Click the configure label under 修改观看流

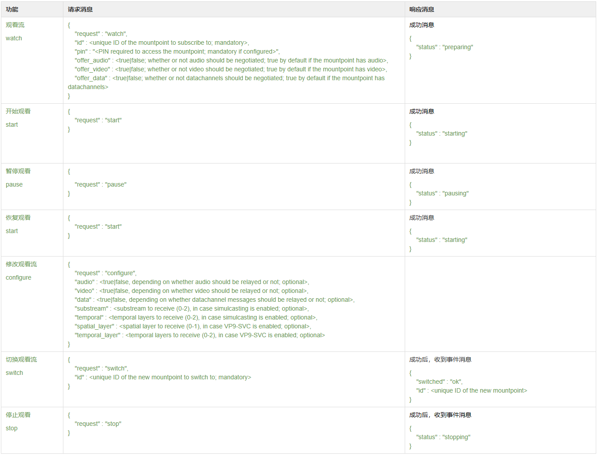point(18,277)
